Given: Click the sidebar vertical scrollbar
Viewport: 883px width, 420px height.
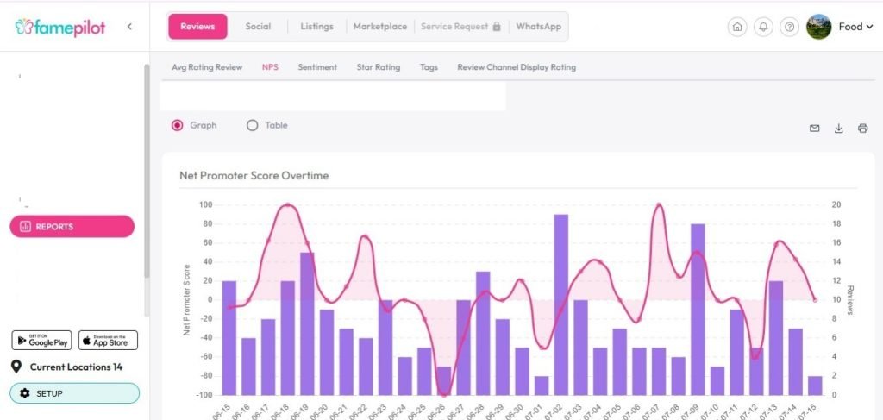Looking at the screenshot, I should (x=147, y=171).
